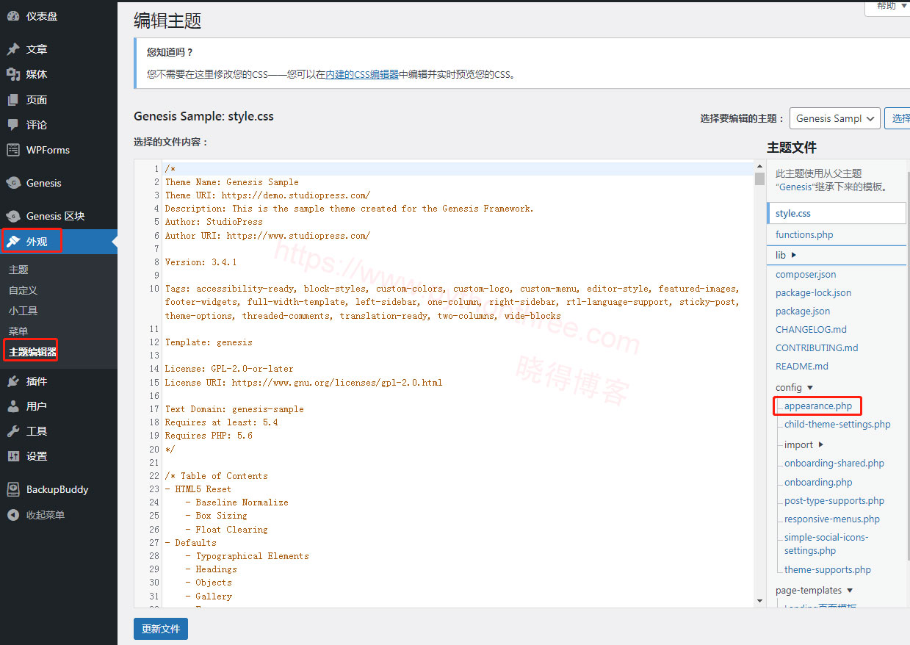Open the theme selection dropdown Genesis Sample
The width and height of the screenshot is (910, 645).
click(834, 118)
